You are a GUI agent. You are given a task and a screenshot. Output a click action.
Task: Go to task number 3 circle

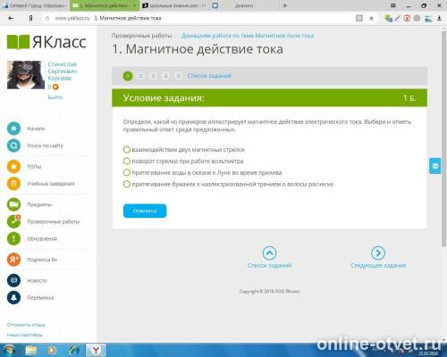[x=153, y=76]
